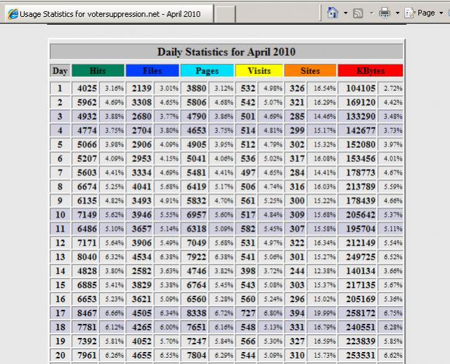
Task: Click the Home icon in the toolbar
Action: pos(333,13)
